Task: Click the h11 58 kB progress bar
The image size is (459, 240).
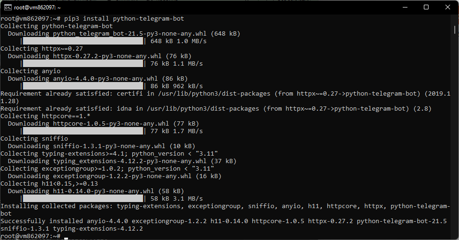Action: (83, 198)
